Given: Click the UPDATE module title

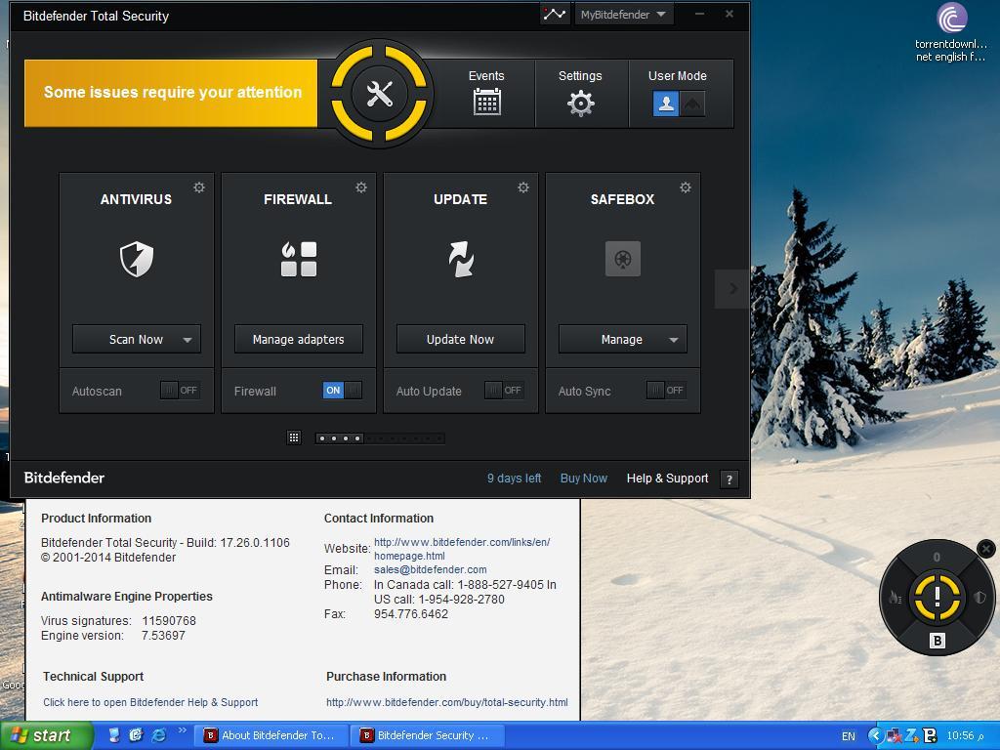Looking at the screenshot, I should 461,199.
